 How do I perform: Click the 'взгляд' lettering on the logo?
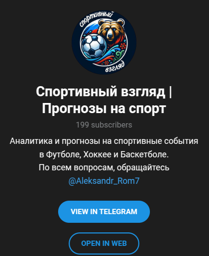coord(115,67)
